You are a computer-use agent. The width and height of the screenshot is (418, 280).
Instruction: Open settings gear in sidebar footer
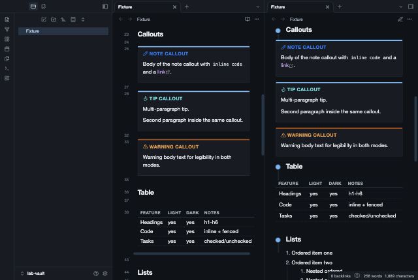coord(105,273)
